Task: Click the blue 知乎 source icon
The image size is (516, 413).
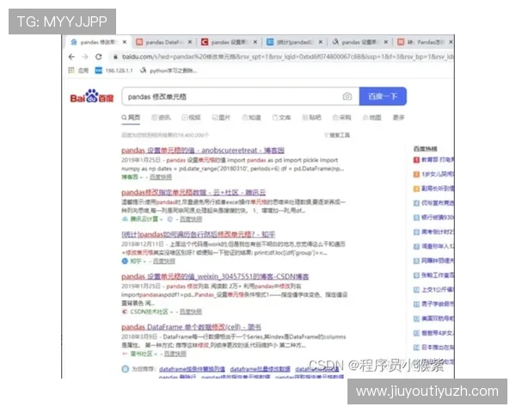Action: (x=125, y=262)
